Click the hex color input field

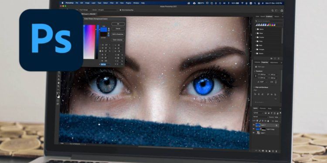106,64
